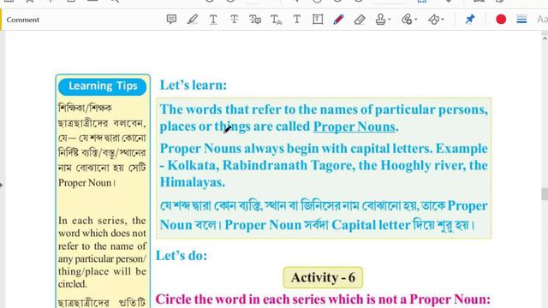Select the Pencil drawing tool
This screenshot has height=308, width=548.
(338, 19)
